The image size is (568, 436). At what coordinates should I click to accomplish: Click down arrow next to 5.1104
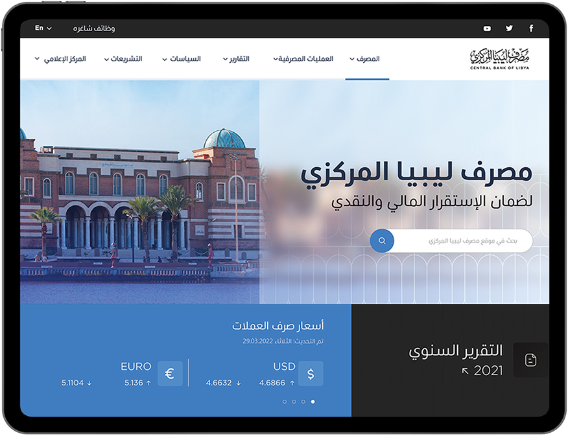89,383
